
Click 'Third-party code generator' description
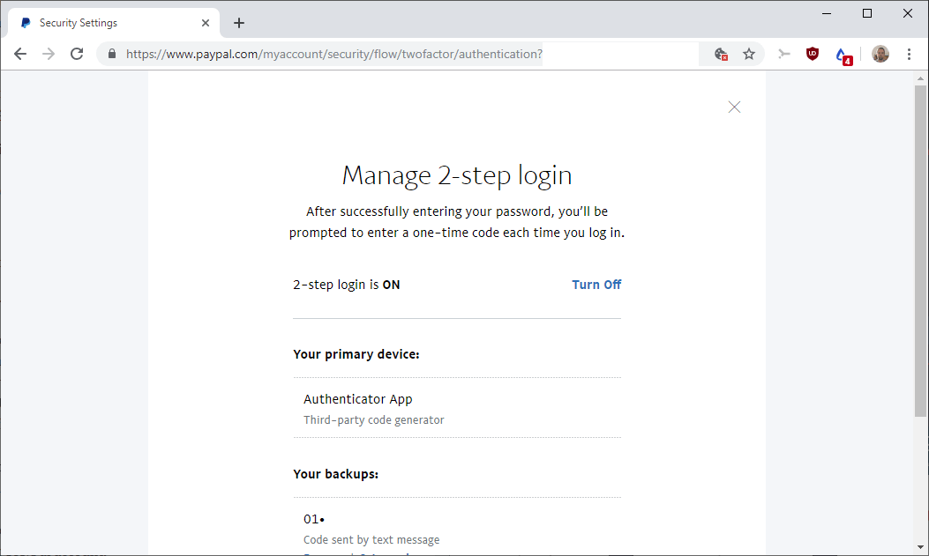(374, 420)
